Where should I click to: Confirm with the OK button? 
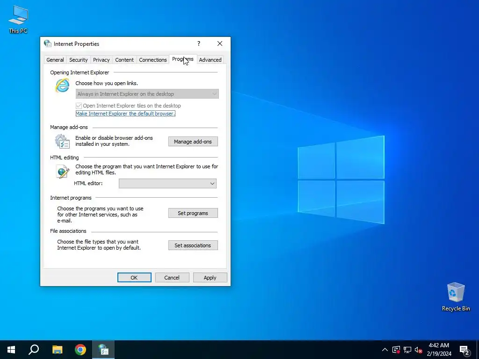(134, 278)
